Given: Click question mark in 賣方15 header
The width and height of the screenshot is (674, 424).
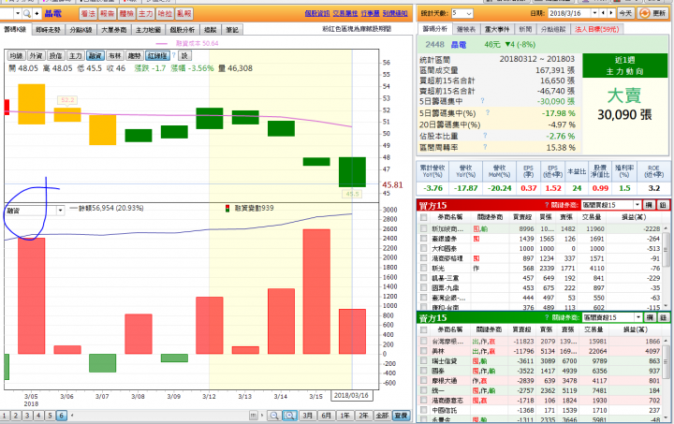Looking at the screenshot, I should tap(547, 317).
